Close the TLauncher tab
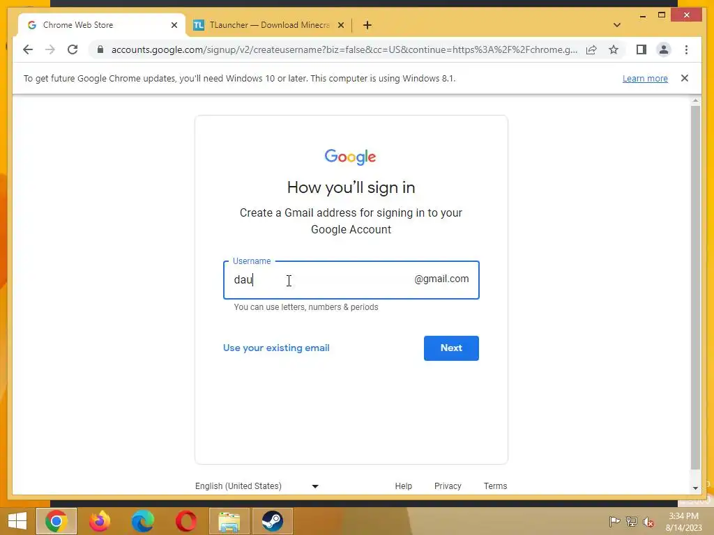Viewport: 714px width, 535px height. click(x=340, y=25)
